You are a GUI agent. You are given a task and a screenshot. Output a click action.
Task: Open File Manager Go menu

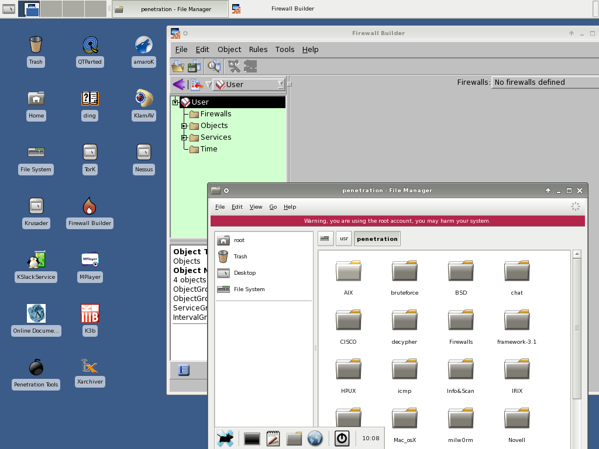[x=273, y=207]
